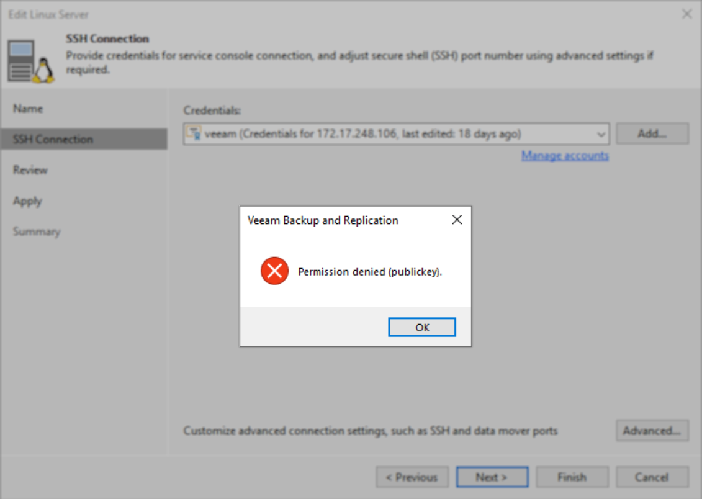Viewport: 702px width, 499px height.
Task: Jump to the Apply step
Action: pyautogui.click(x=27, y=201)
